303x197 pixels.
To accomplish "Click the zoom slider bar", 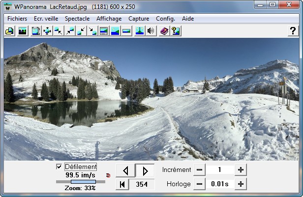I will pyautogui.click(x=81, y=182).
